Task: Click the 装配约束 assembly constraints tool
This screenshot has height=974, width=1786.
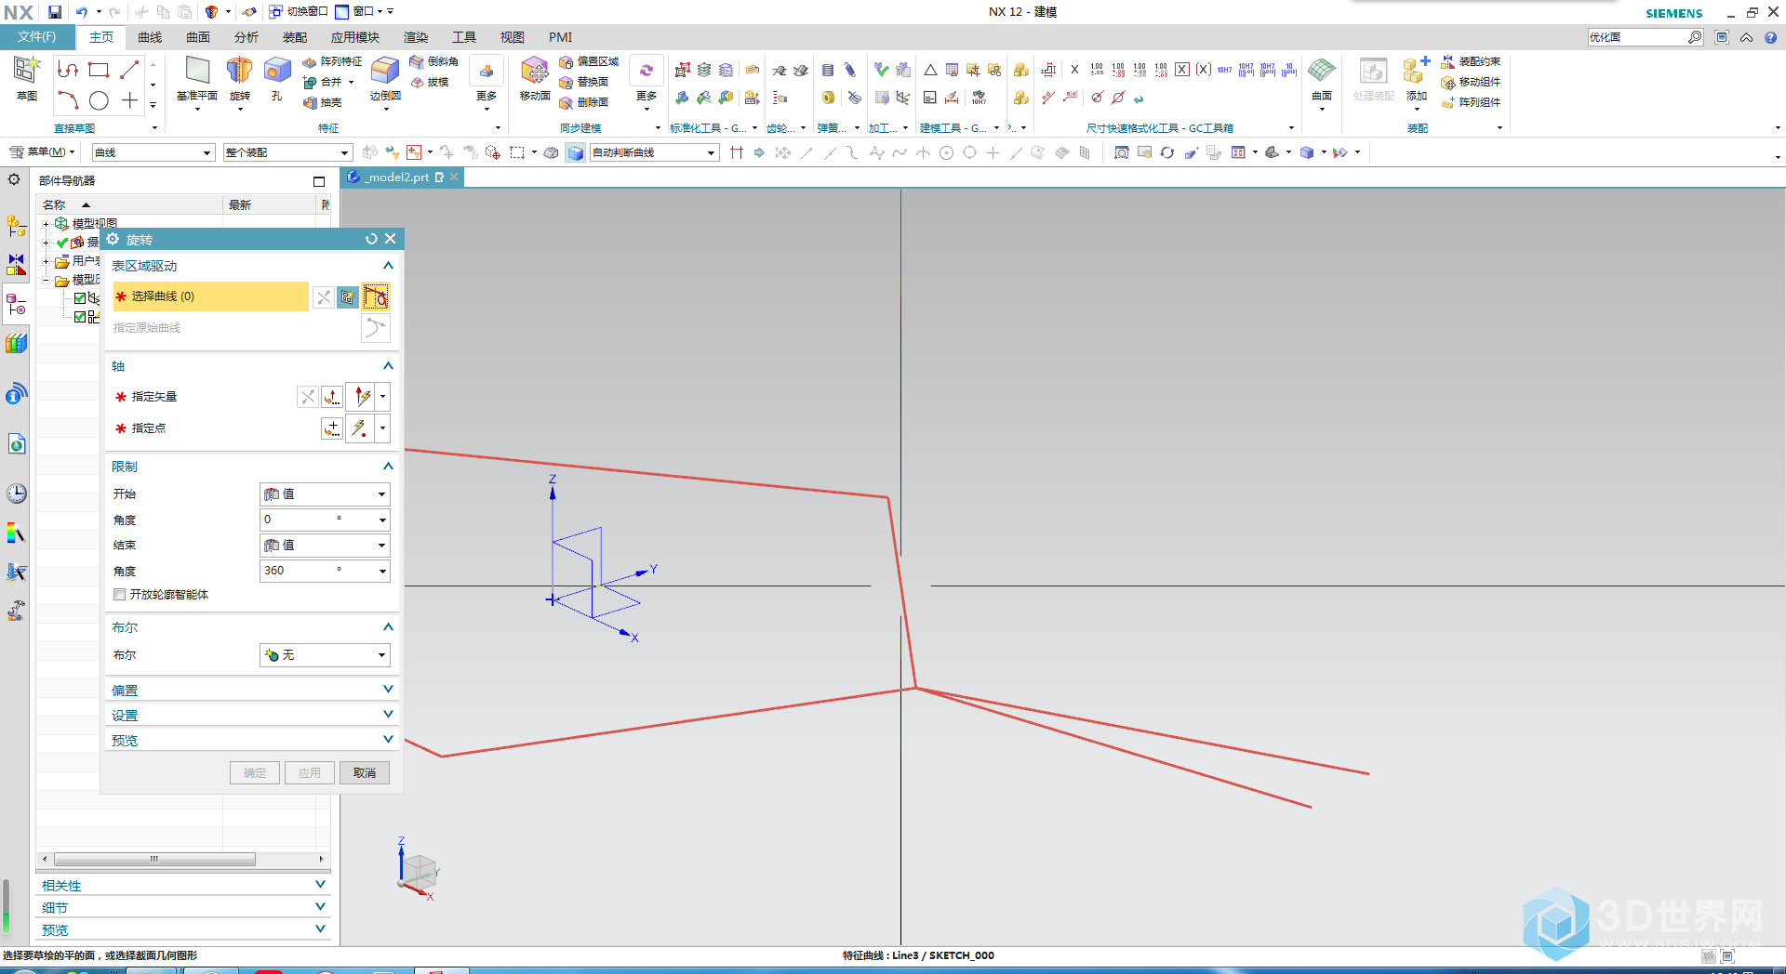Action: point(1471,61)
